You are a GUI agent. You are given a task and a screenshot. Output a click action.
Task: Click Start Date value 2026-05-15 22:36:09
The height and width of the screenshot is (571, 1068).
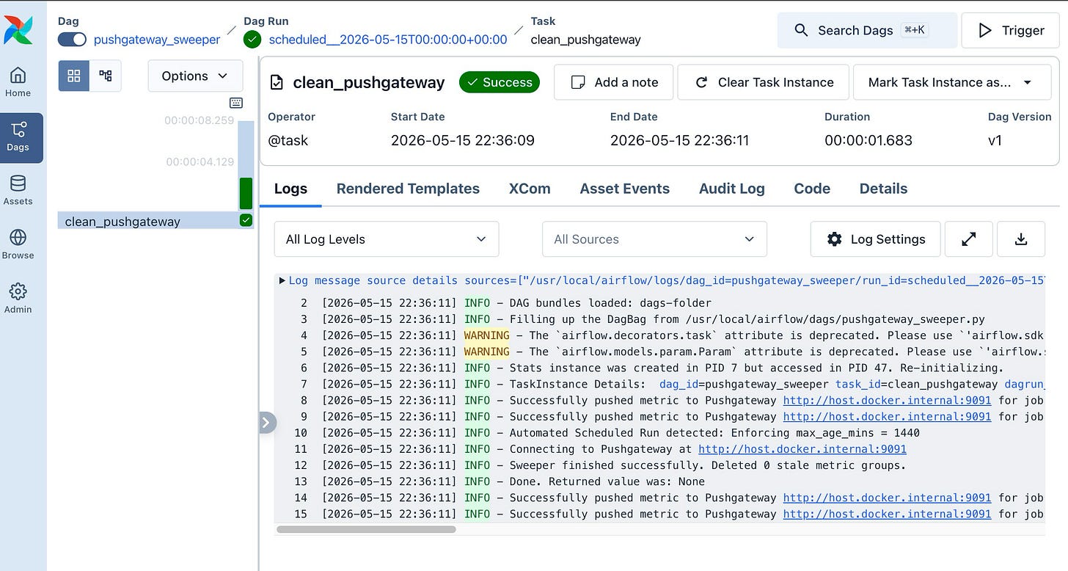click(463, 140)
